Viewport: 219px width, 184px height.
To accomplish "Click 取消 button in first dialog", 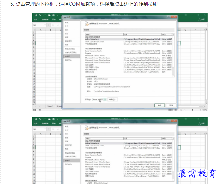I will pyautogui.click(x=171, y=106).
